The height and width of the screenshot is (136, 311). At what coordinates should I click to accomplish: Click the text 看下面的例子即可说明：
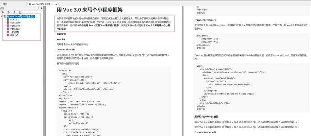click(x=69, y=64)
